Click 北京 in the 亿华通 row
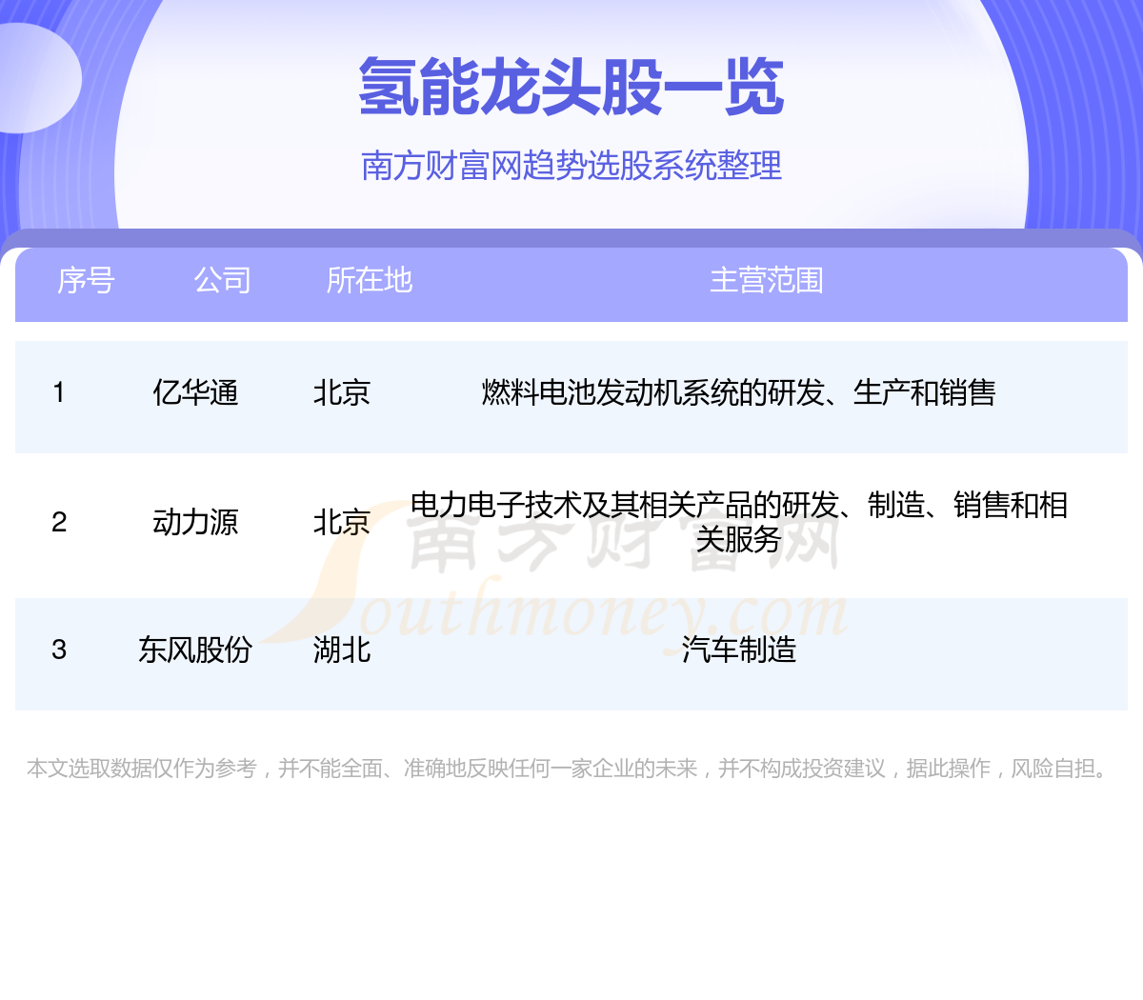Viewport: 1143px width, 1000px height. [x=342, y=392]
